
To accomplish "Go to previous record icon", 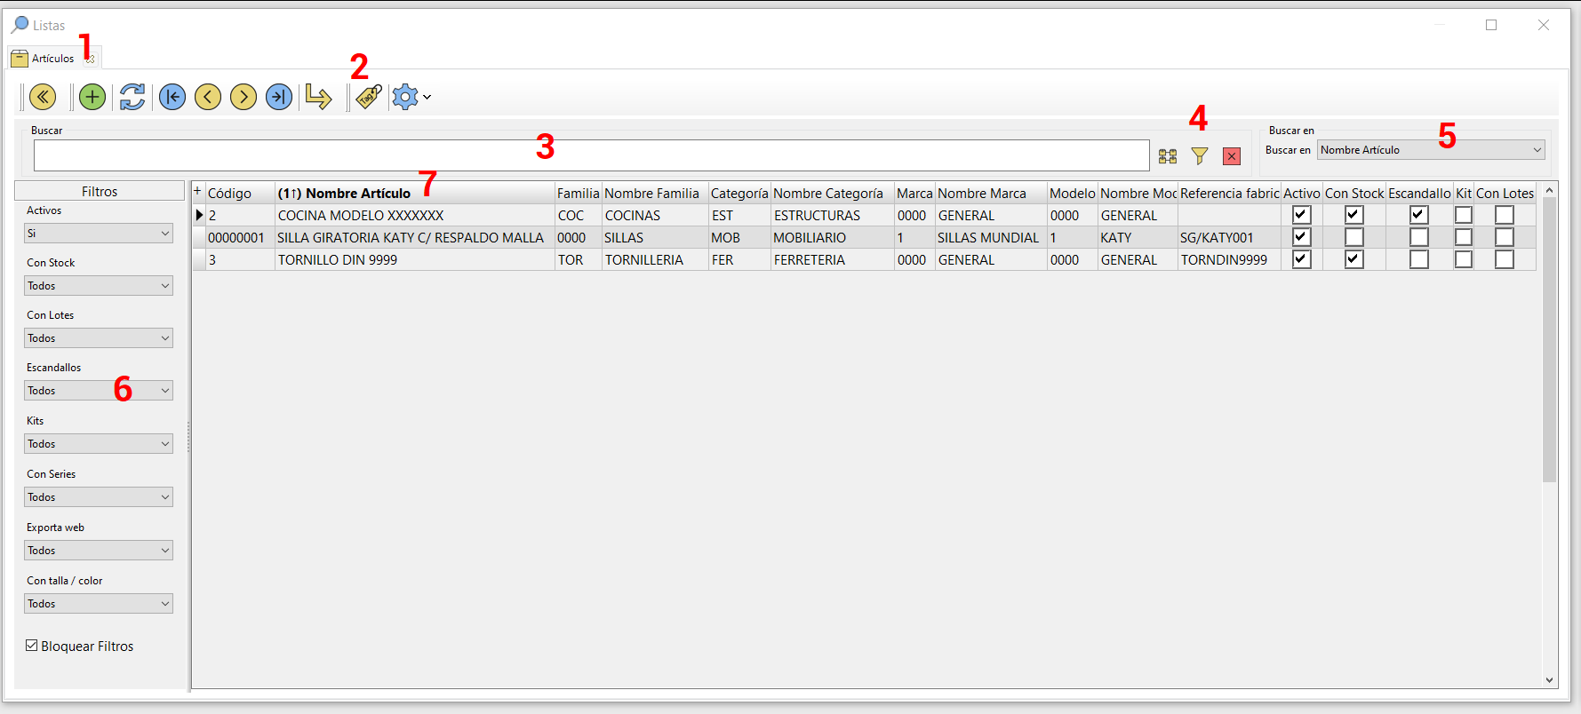I will (x=208, y=97).
